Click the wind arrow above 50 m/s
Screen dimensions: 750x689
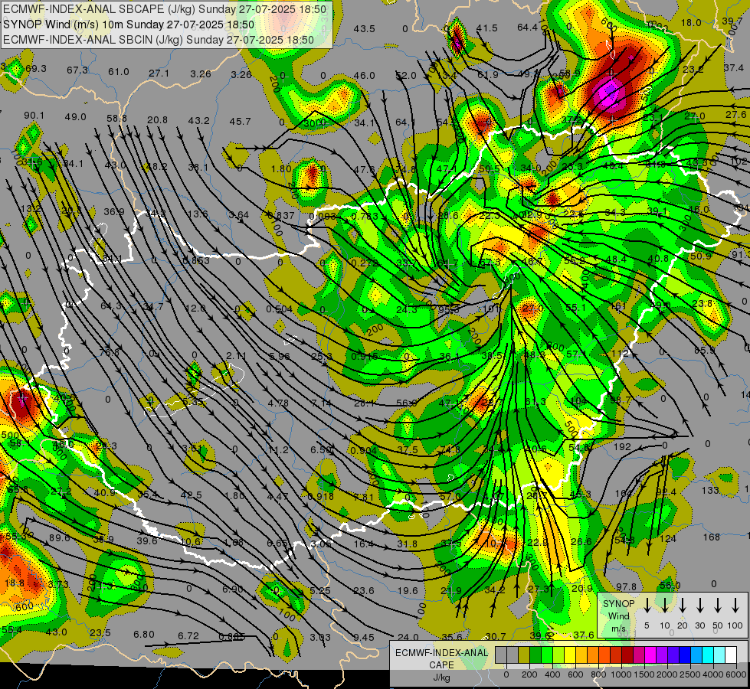pos(718,606)
